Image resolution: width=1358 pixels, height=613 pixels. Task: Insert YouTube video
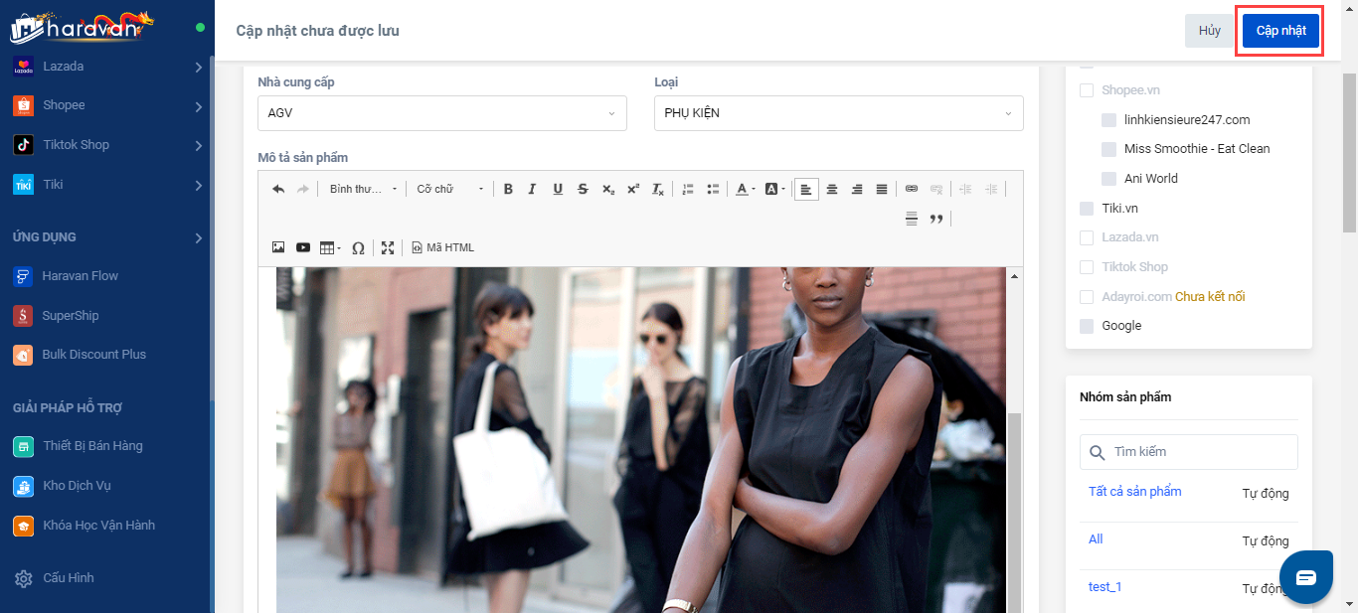pos(303,247)
